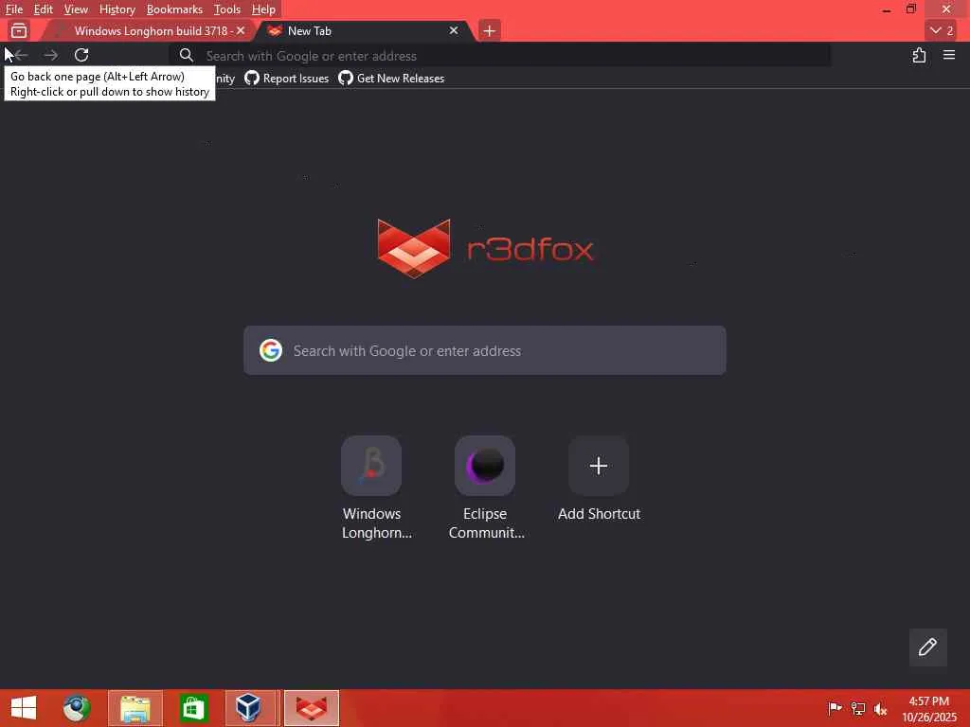Viewport: 970px width, 727px height.
Task: Open File Explorer from taskbar
Action: click(x=135, y=708)
